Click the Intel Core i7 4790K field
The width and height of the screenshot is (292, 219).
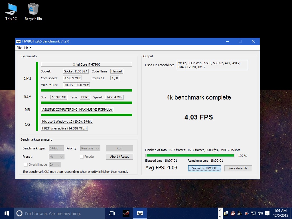[86, 64]
